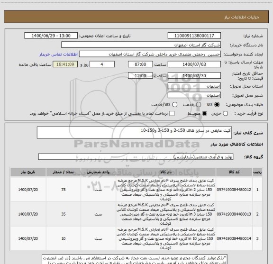Click the 2 in size item description
This screenshot has height=264, width=273.
(166, 190)
